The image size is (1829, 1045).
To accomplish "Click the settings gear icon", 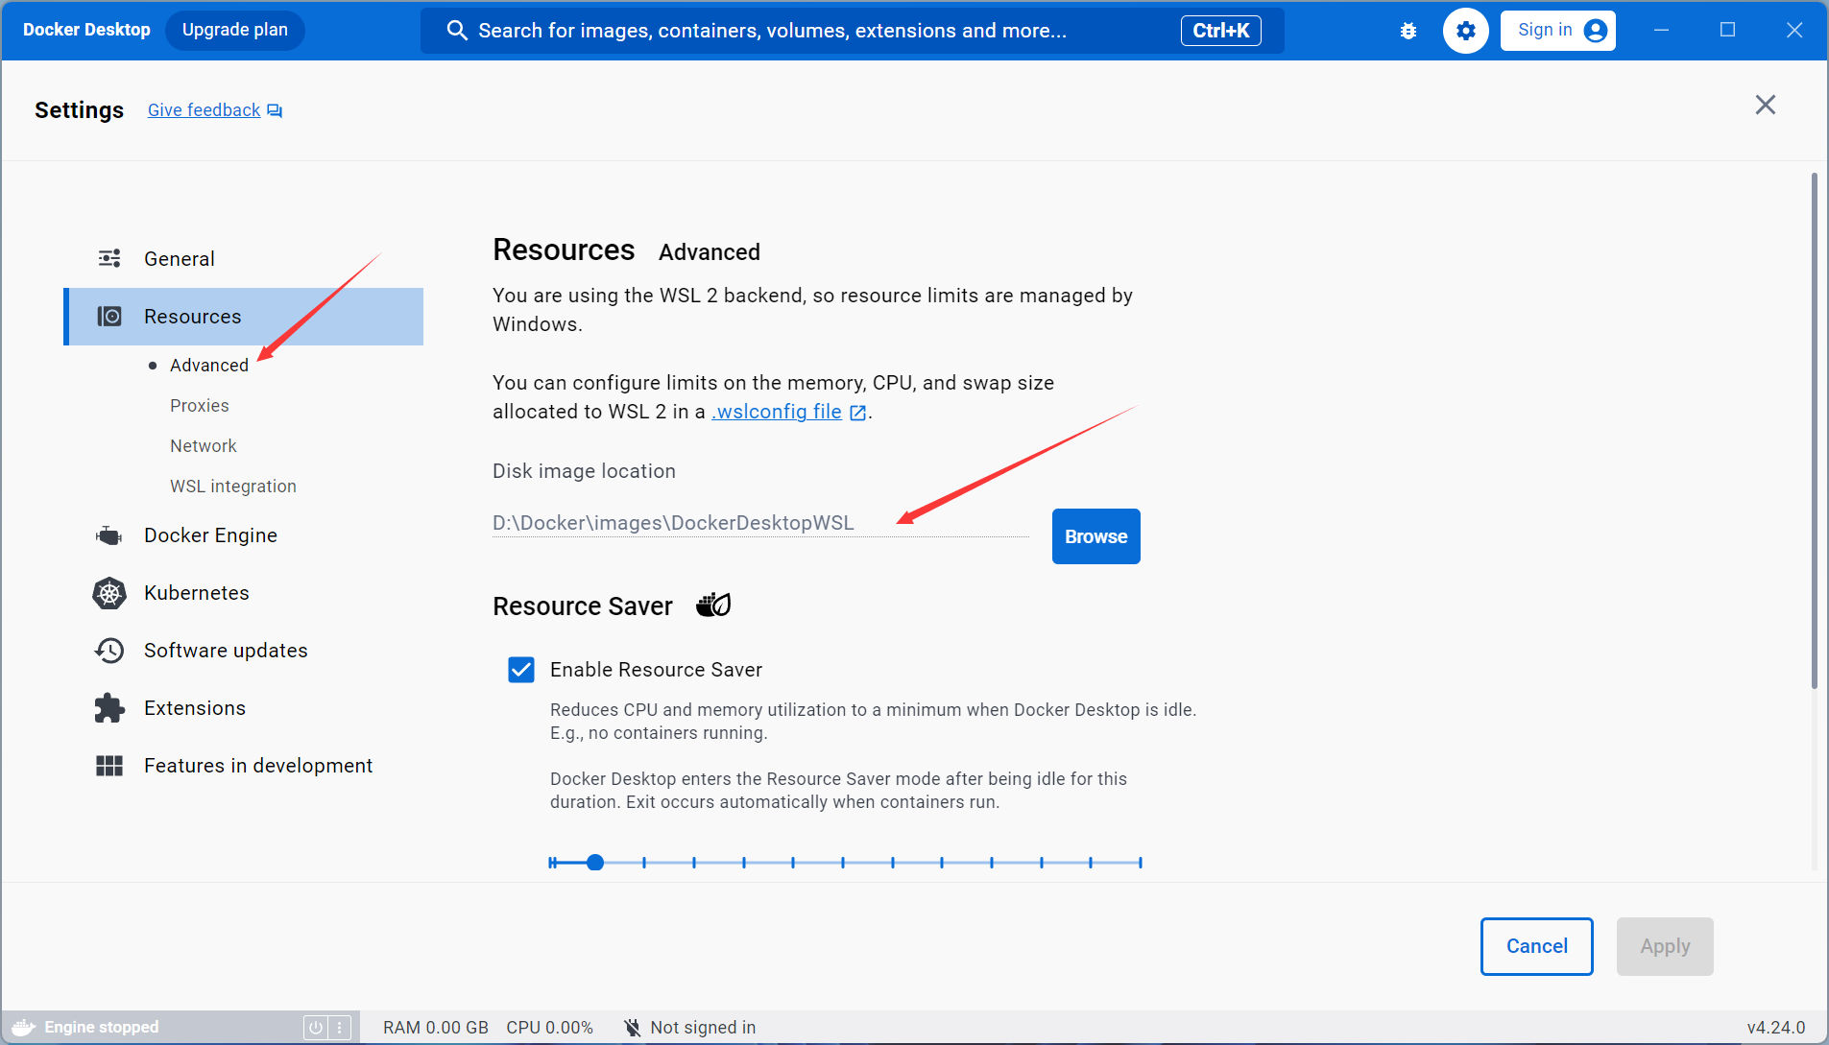I will [x=1465, y=31].
